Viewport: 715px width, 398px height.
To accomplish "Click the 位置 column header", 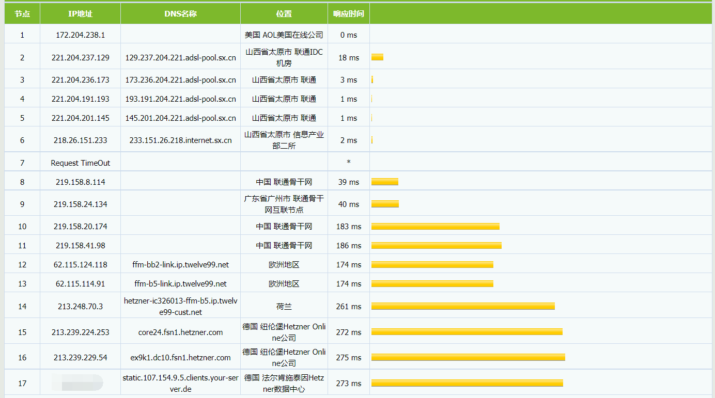I will (x=284, y=14).
